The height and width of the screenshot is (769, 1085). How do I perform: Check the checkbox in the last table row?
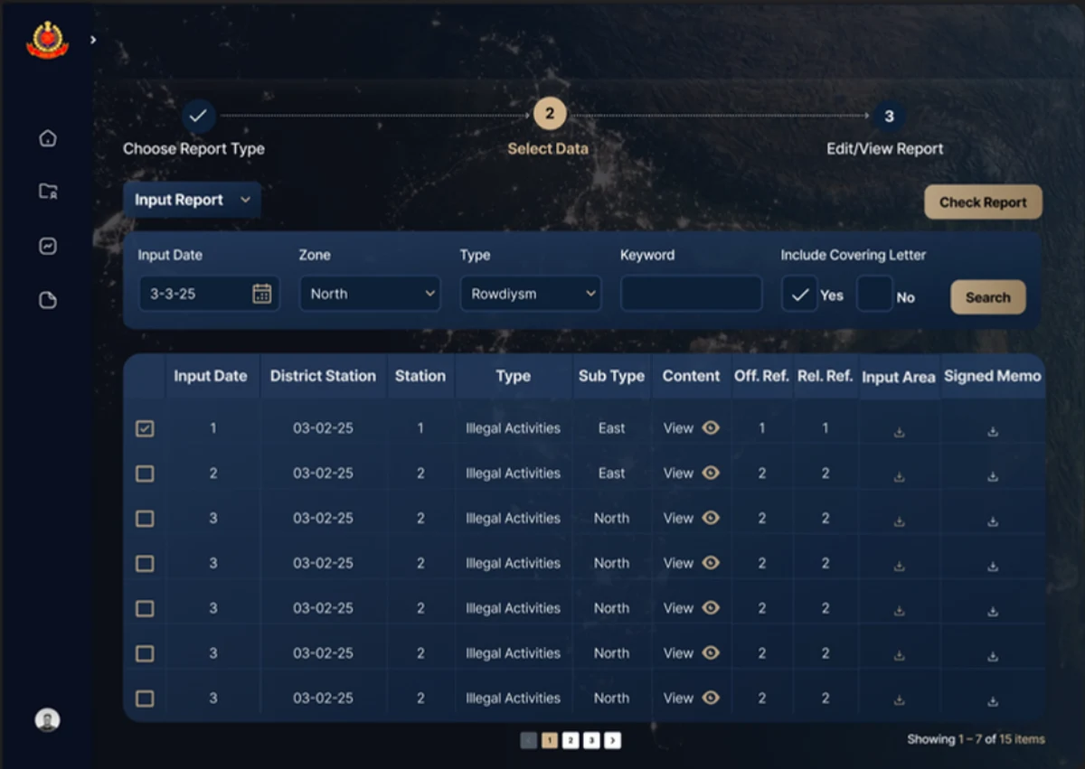coord(145,699)
